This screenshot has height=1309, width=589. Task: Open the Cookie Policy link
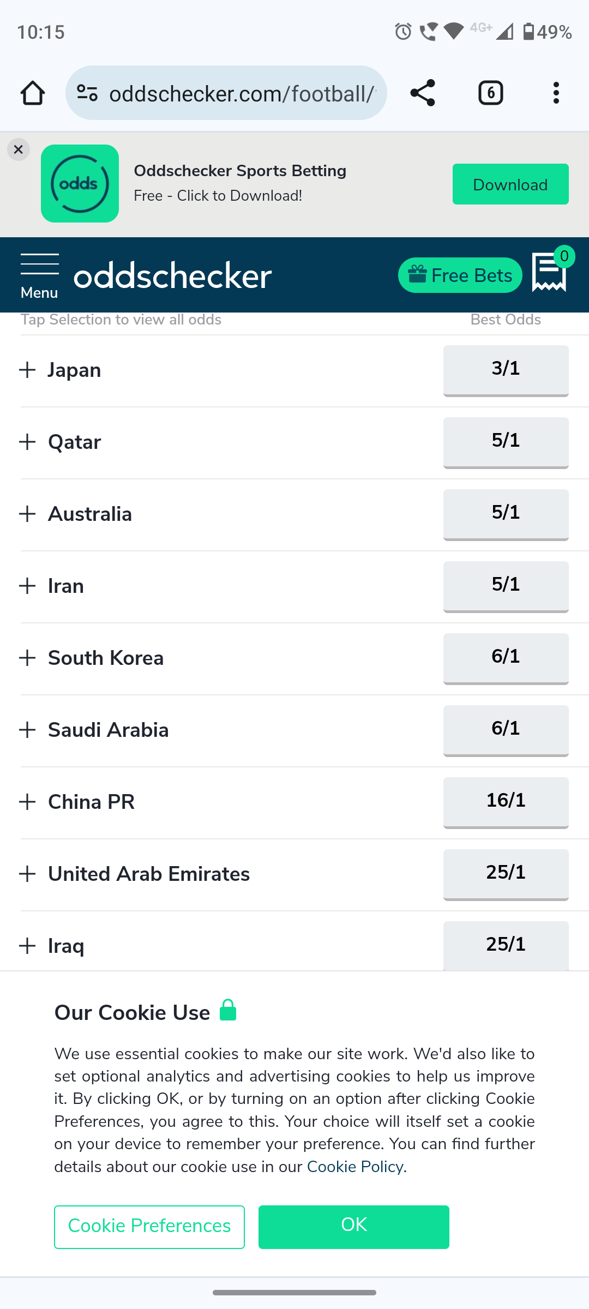(x=355, y=1167)
